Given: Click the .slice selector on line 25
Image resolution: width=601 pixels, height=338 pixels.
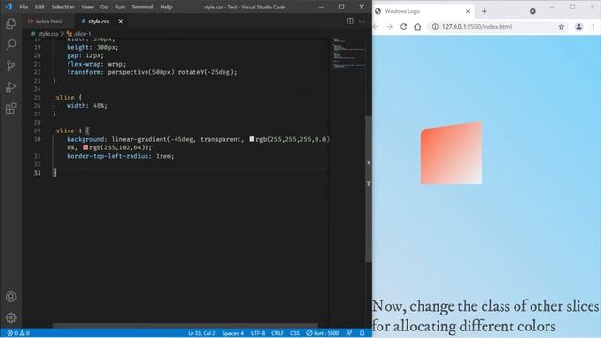Looking at the screenshot, I should [x=64, y=98].
